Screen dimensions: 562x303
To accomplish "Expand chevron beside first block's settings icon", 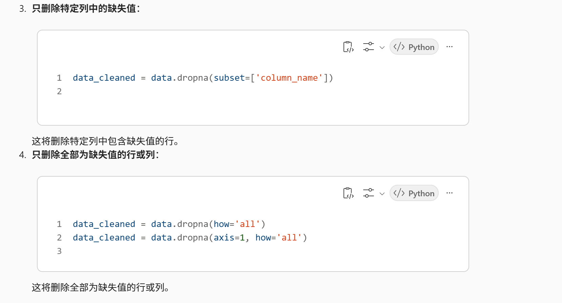I will 382,47.
